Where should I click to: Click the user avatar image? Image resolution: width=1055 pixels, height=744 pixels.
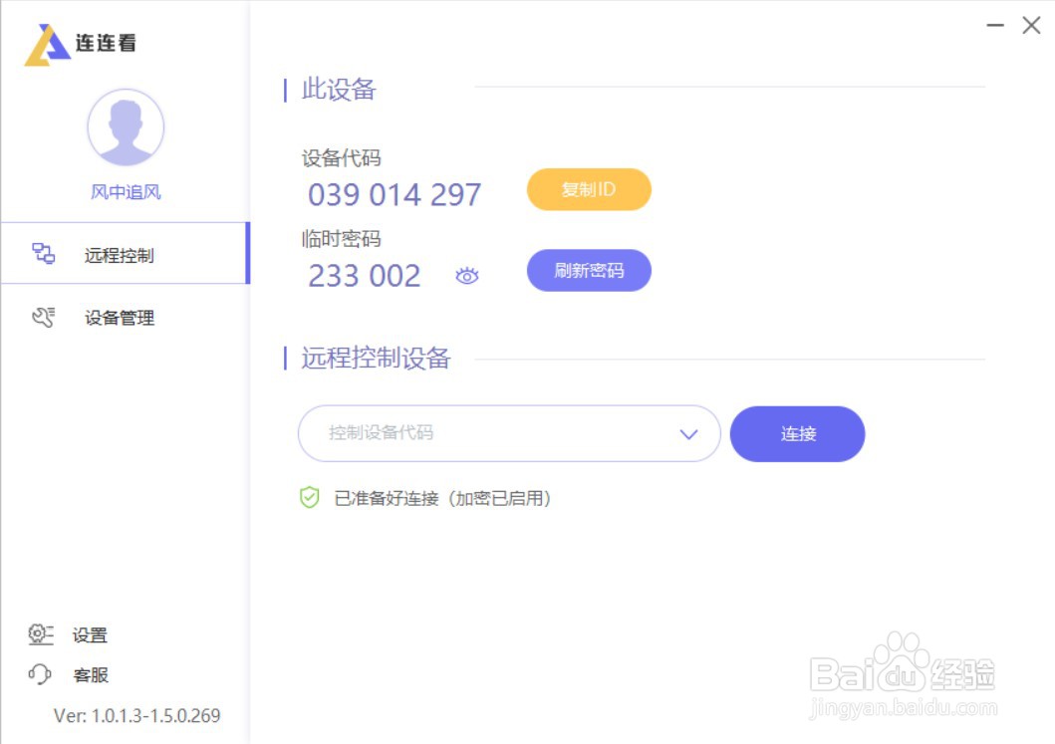point(126,126)
